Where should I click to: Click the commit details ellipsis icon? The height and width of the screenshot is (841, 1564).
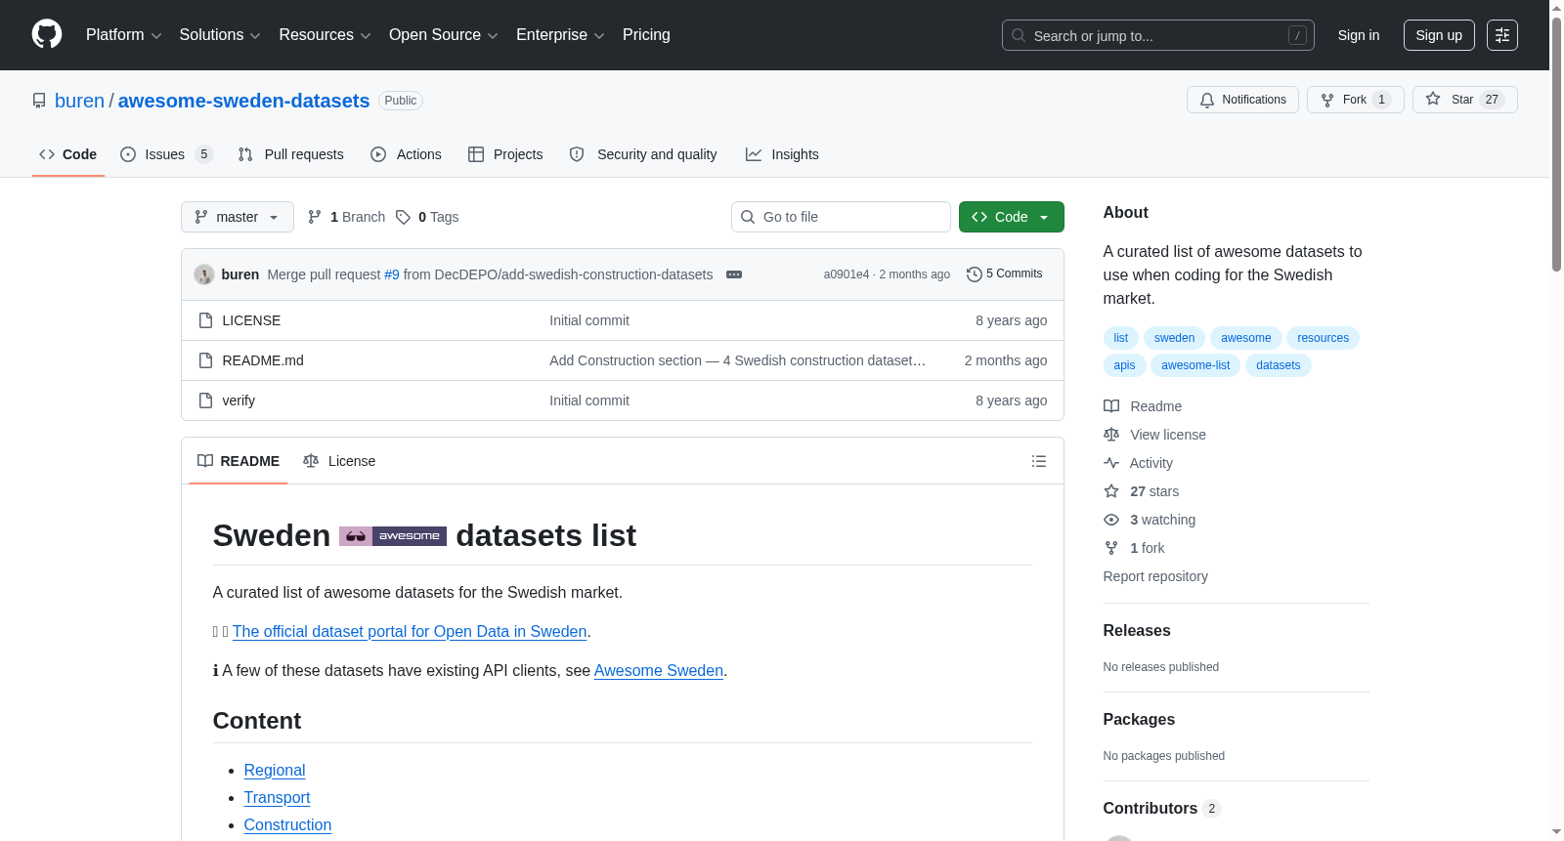coord(734,274)
